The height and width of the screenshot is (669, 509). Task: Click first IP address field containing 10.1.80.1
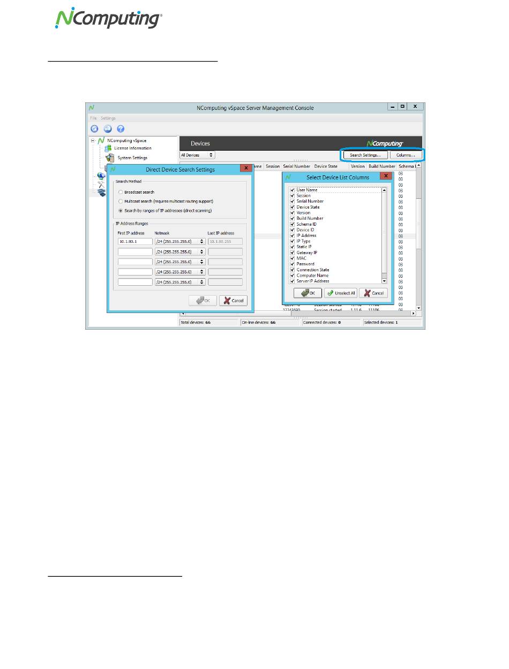click(x=135, y=242)
